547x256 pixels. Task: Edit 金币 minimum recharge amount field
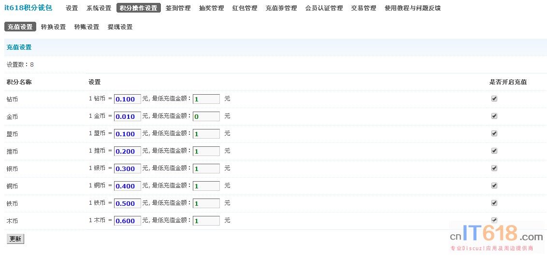point(206,116)
